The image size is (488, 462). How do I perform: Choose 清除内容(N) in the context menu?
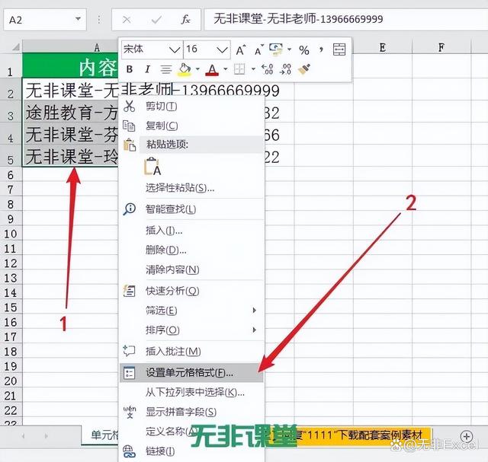(191, 269)
